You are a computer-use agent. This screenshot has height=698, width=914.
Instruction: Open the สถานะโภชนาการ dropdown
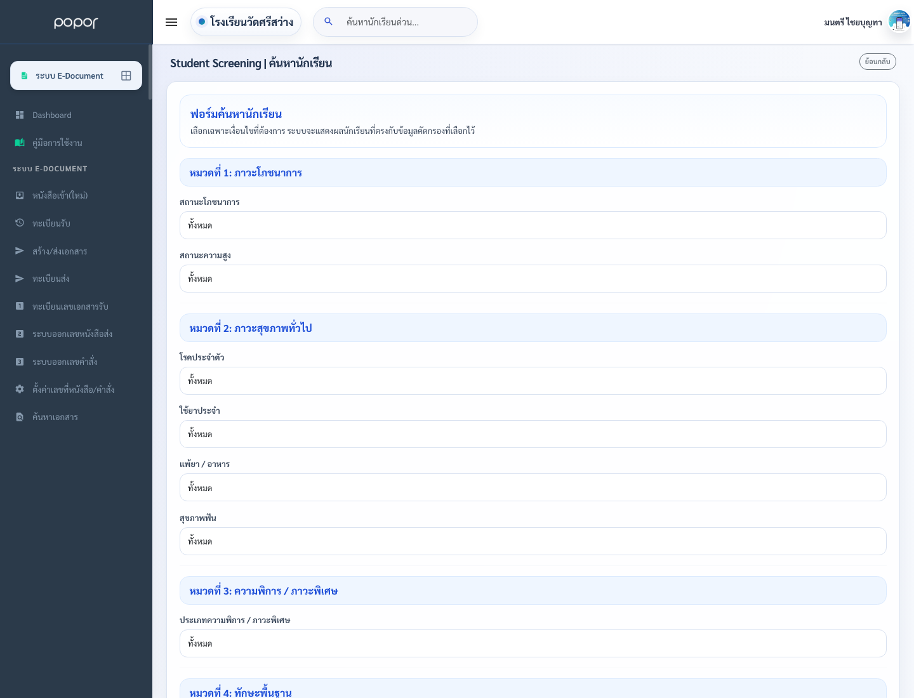point(533,225)
